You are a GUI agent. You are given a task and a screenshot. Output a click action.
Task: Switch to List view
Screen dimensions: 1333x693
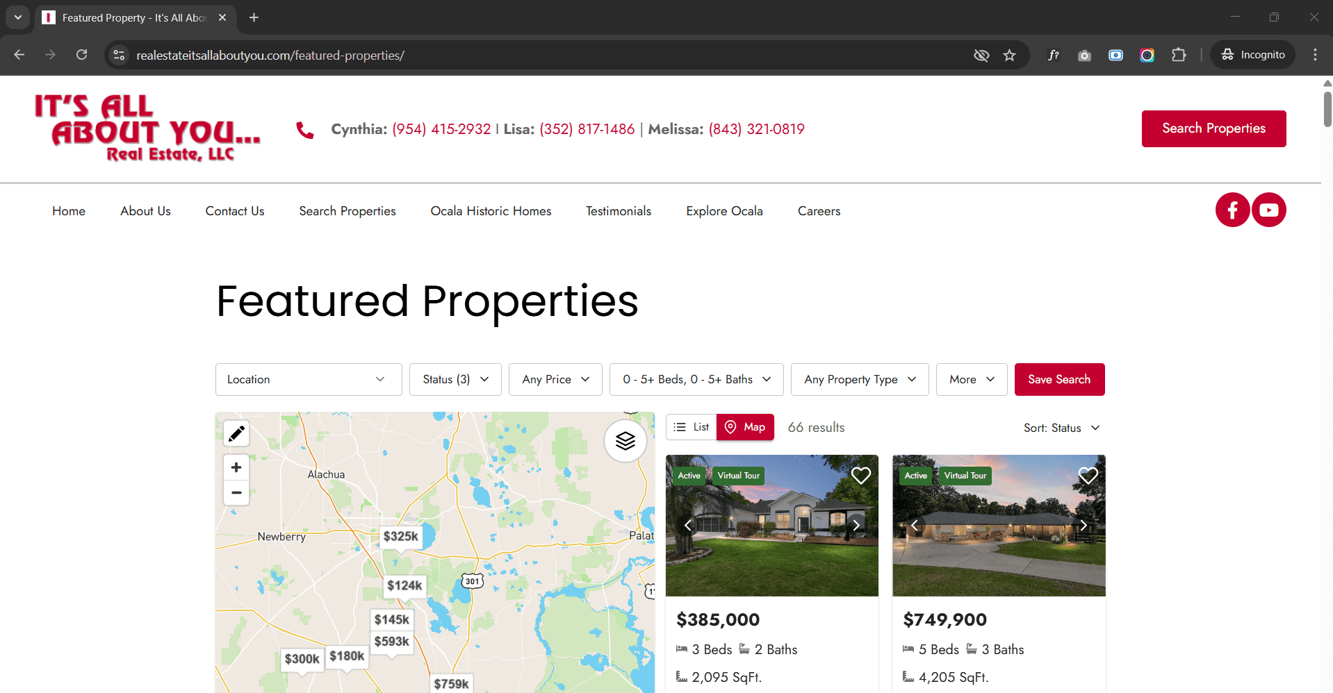pos(692,427)
